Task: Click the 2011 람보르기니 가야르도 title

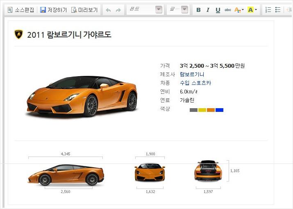Action: (x=69, y=35)
